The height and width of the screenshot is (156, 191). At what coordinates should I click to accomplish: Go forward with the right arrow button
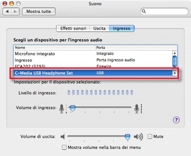click(15, 12)
